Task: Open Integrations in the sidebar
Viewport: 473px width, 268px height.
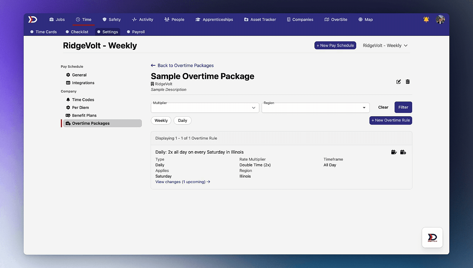Action: [x=80, y=83]
